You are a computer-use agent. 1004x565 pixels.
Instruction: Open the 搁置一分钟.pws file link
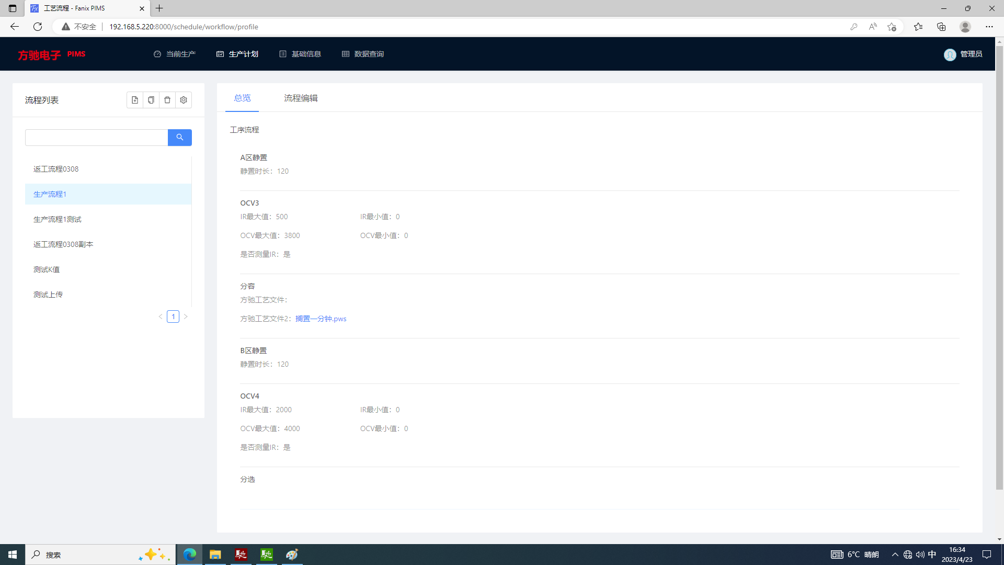(321, 319)
